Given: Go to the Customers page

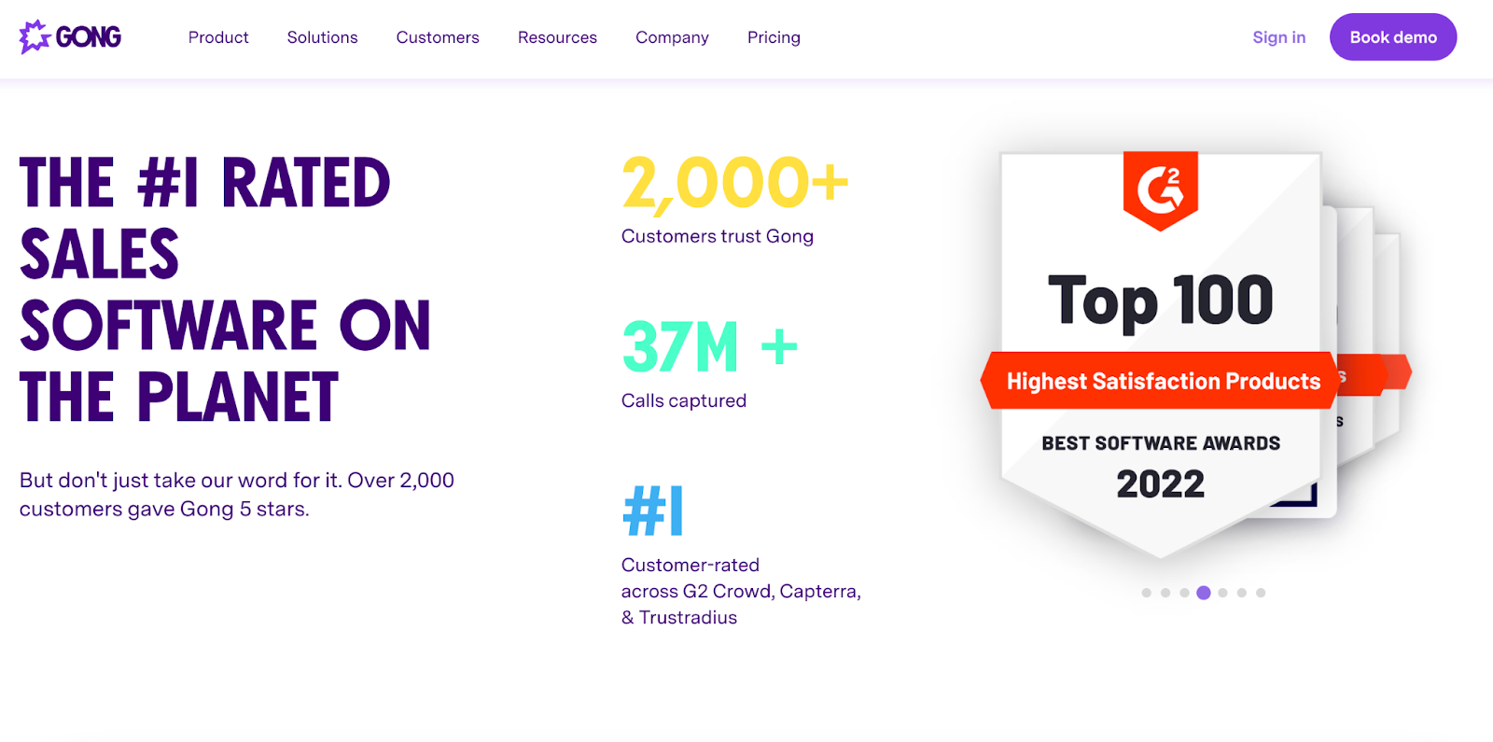Looking at the screenshot, I should pos(438,37).
